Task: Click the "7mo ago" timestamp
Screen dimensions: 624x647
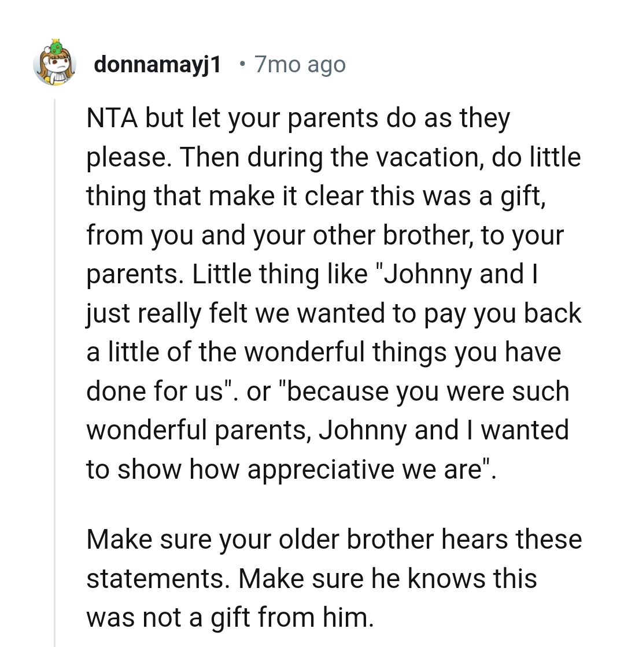Action: [300, 65]
